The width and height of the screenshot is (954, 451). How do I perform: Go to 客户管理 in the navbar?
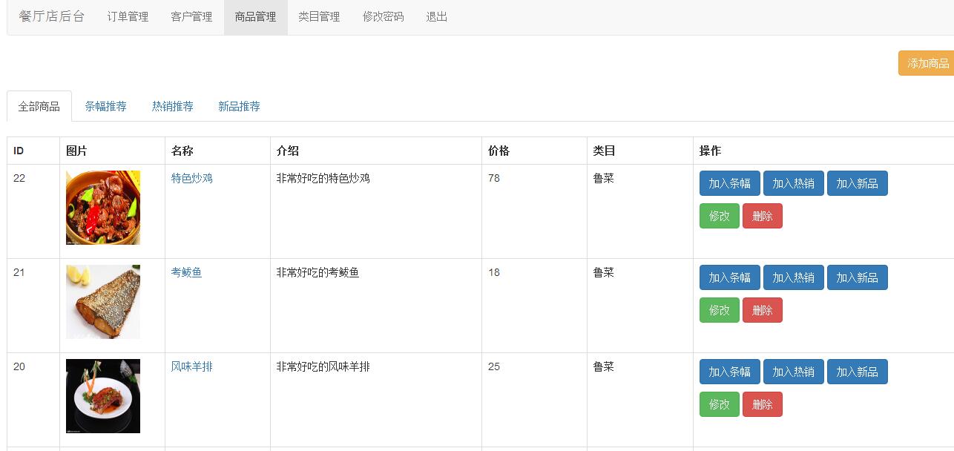pos(191,17)
